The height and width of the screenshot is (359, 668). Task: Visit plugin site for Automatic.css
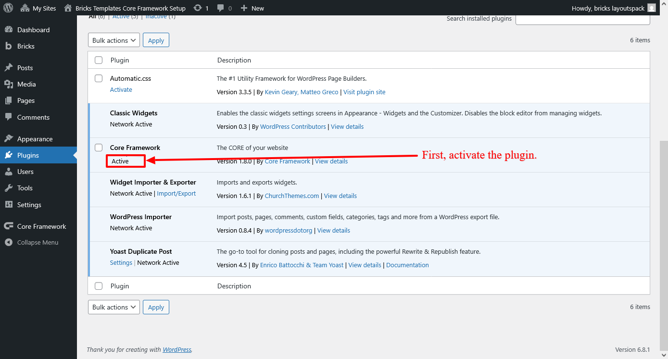[365, 92]
